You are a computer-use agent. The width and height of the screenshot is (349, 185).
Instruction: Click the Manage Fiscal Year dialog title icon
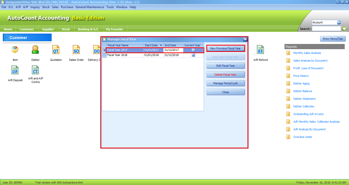coord(104,39)
